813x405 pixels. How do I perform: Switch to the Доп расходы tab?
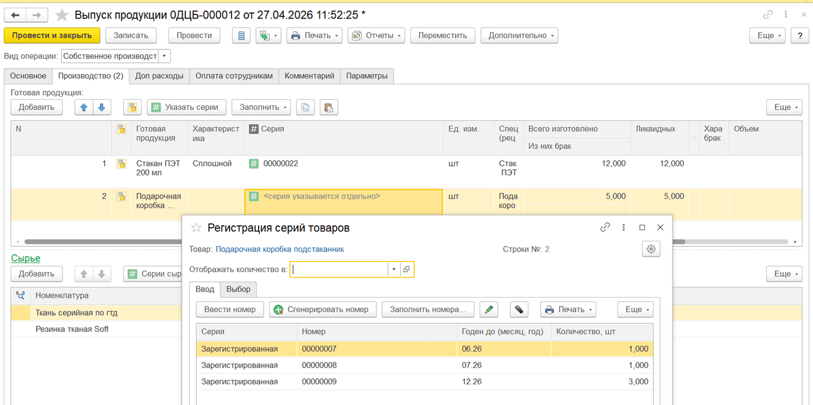pyautogui.click(x=159, y=76)
